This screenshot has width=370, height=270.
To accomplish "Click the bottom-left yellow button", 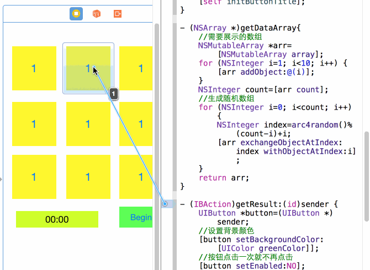I will (34, 177).
